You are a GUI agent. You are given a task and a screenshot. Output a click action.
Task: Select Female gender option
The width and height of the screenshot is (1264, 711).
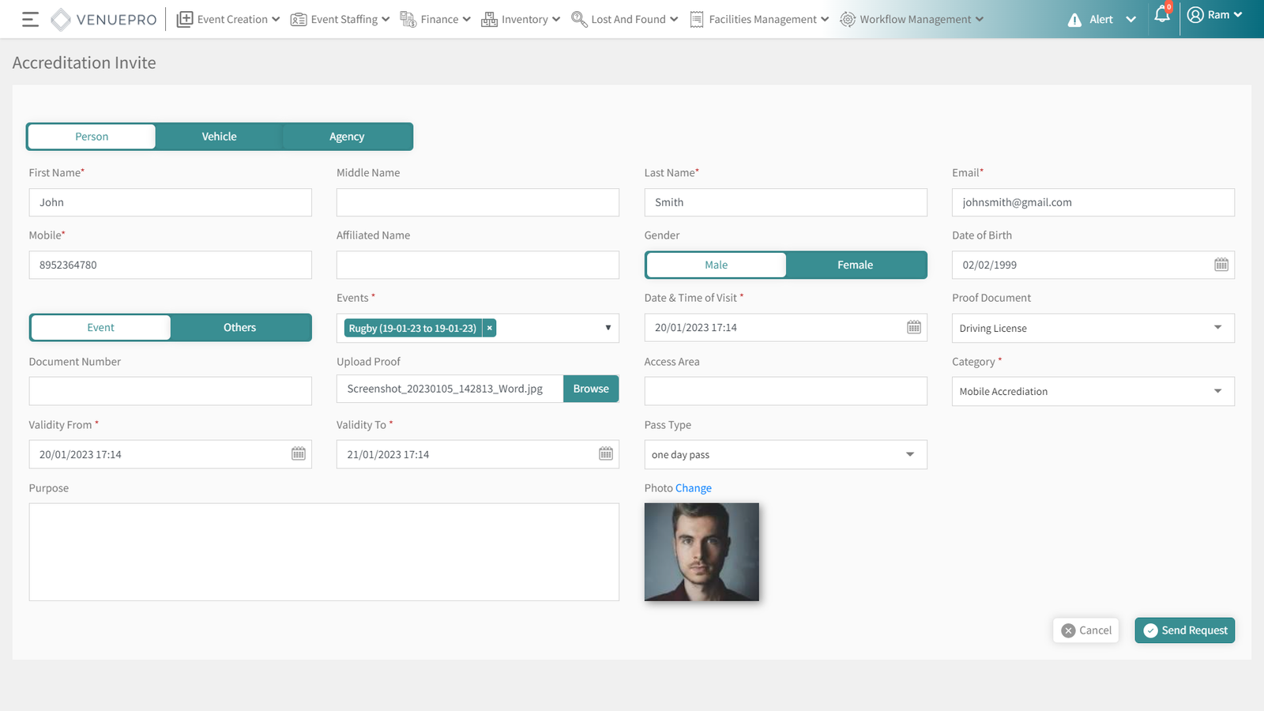[x=855, y=265]
